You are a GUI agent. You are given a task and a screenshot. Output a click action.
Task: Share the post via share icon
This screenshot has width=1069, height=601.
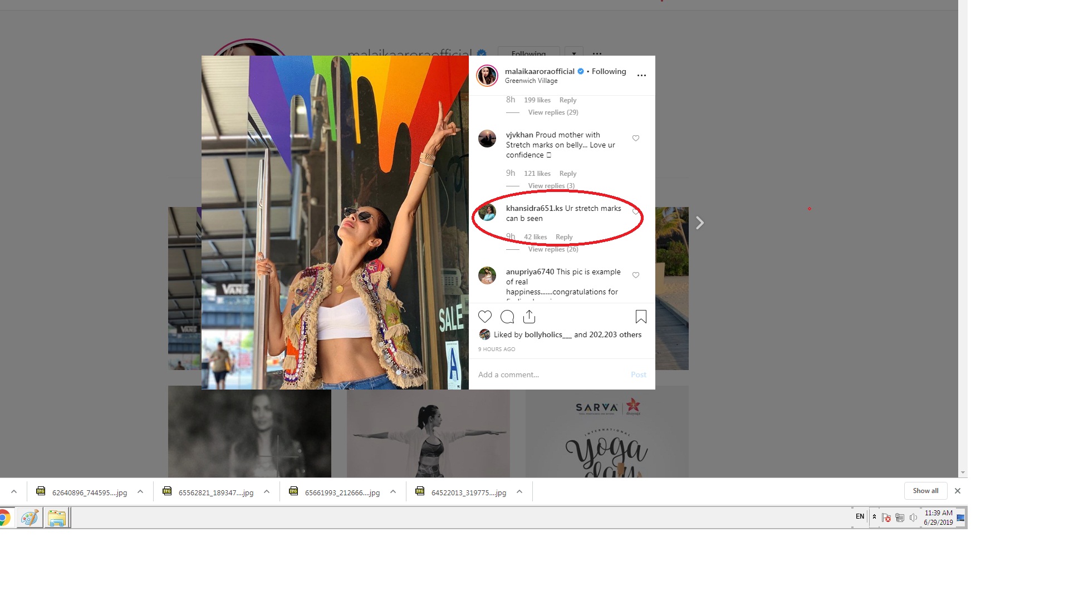tap(529, 317)
